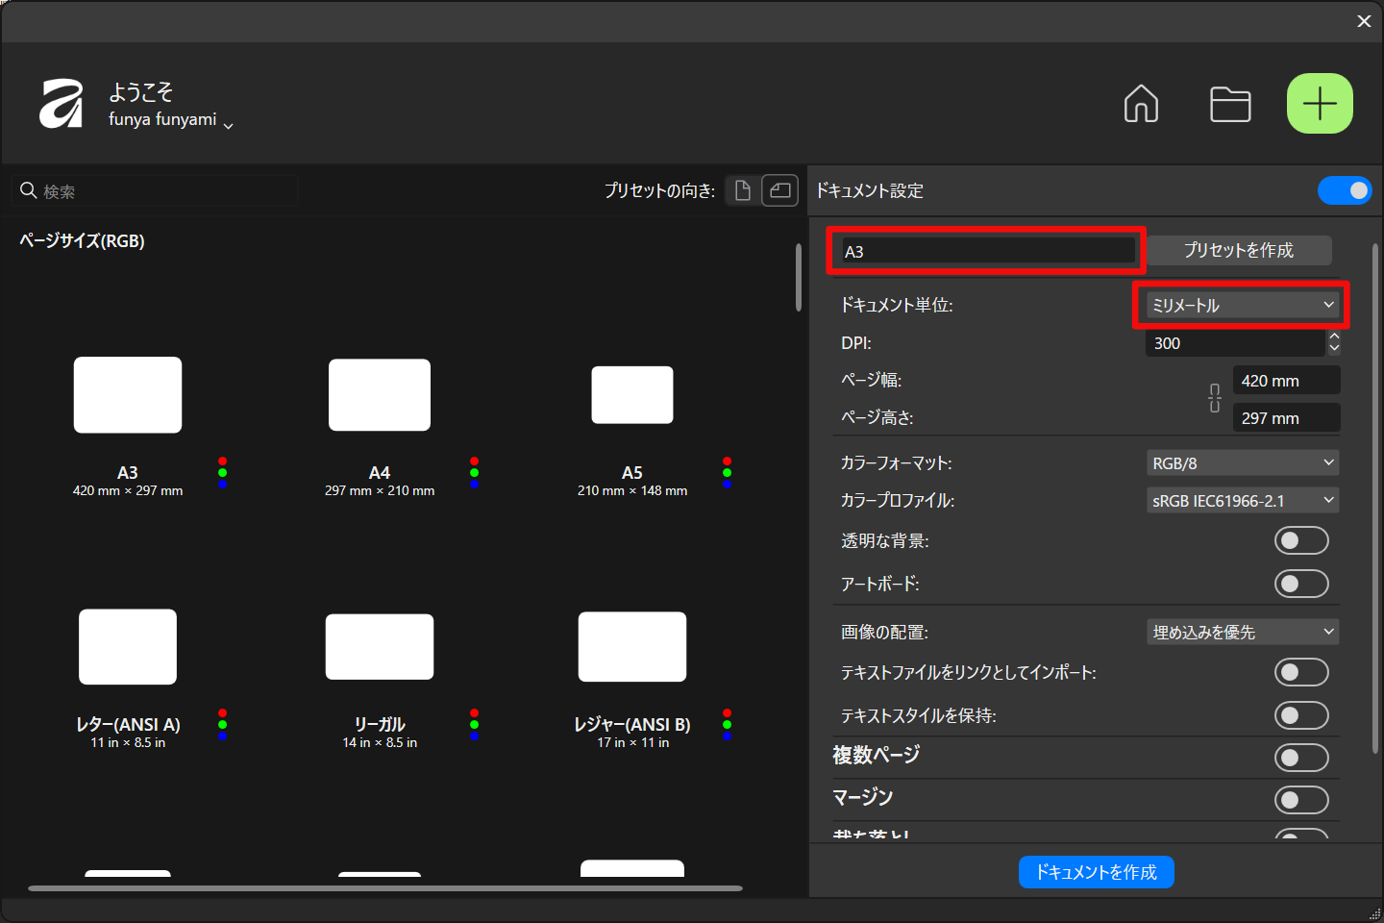Click the Affinity logo icon
Screen dimensions: 1384x923
[62, 104]
